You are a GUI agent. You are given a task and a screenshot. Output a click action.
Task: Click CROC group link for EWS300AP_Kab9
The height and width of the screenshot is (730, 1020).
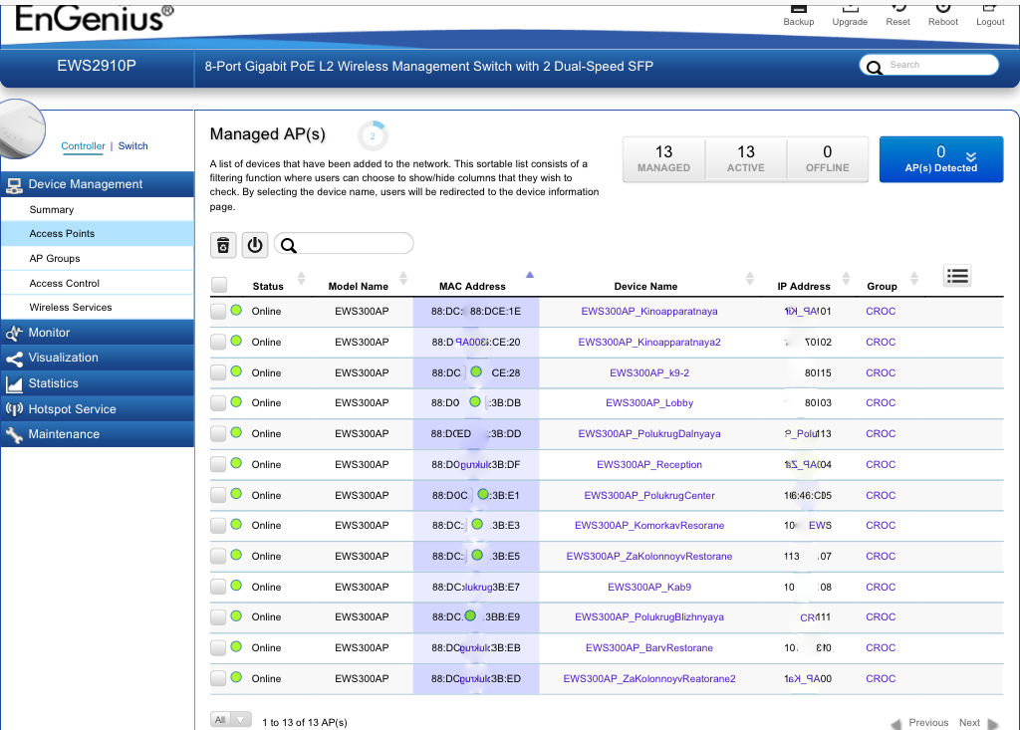pos(881,587)
